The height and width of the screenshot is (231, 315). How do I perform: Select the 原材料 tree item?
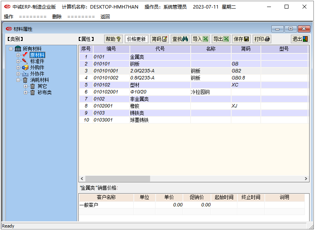[x=37, y=55]
